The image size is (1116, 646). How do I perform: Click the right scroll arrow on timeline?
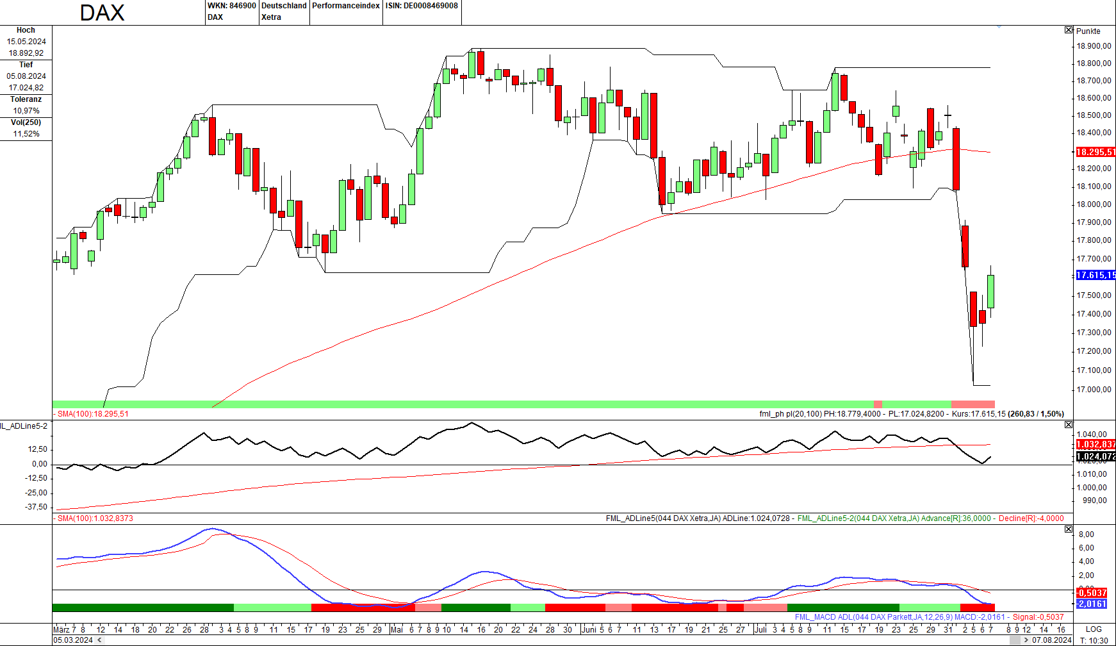point(1026,640)
